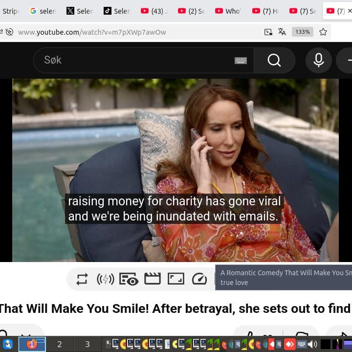Click the subtitle caption text on video

tap(174, 209)
